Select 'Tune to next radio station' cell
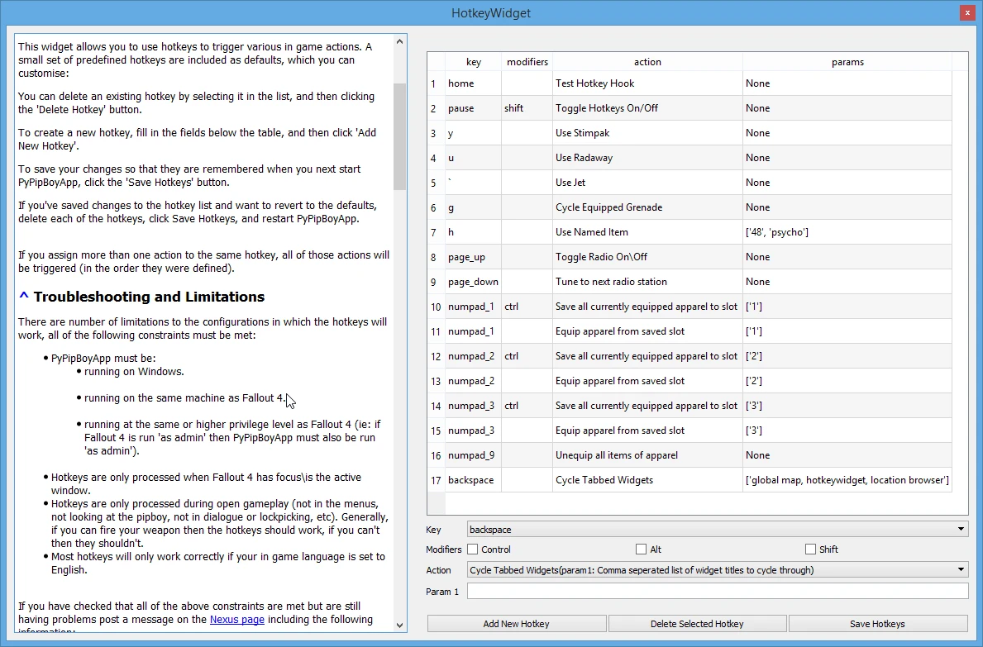 647,282
